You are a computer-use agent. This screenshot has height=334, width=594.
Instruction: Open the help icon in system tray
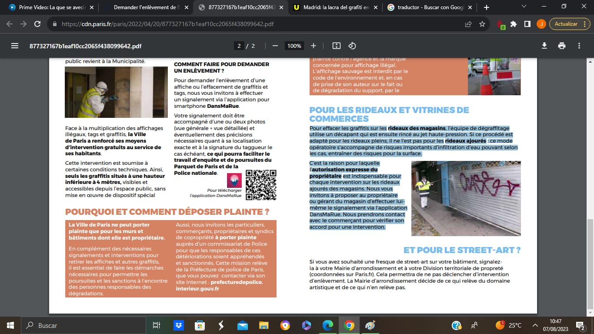click(456, 325)
